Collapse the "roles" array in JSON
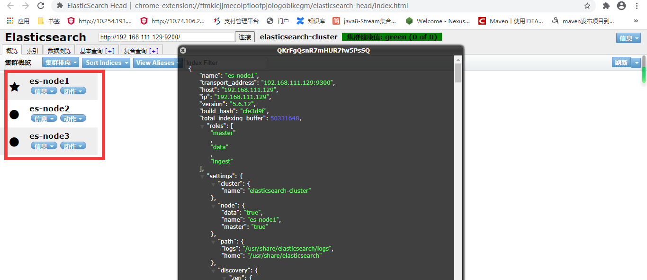 pyautogui.click(x=202, y=126)
